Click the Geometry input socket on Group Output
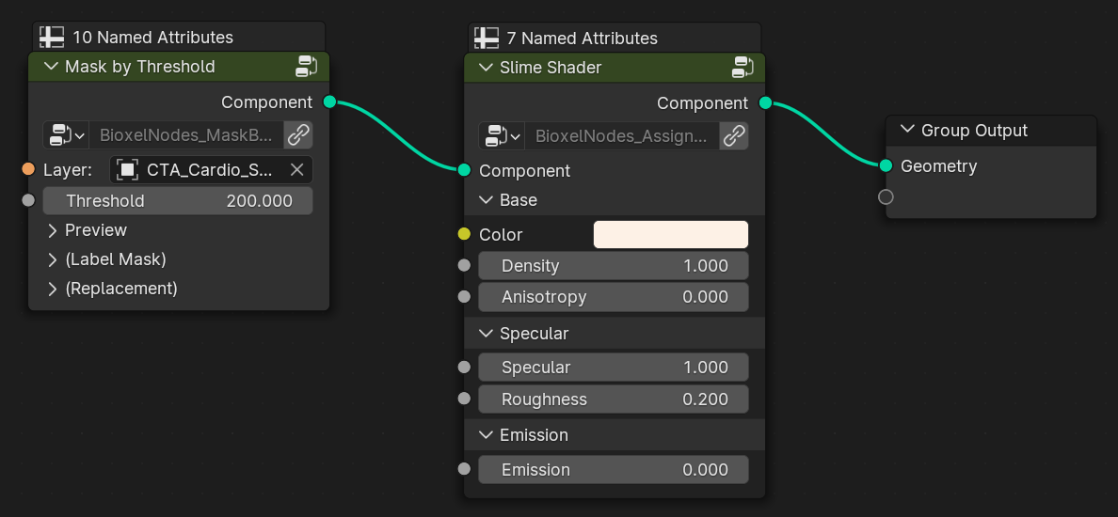This screenshot has height=517, width=1118. tap(886, 166)
